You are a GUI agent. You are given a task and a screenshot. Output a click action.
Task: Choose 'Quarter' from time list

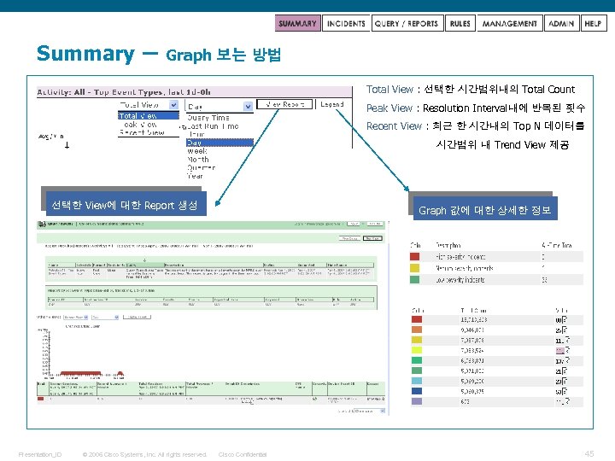tap(220, 168)
